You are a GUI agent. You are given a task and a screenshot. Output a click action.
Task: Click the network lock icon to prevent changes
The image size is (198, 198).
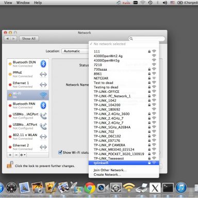point(10,164)
